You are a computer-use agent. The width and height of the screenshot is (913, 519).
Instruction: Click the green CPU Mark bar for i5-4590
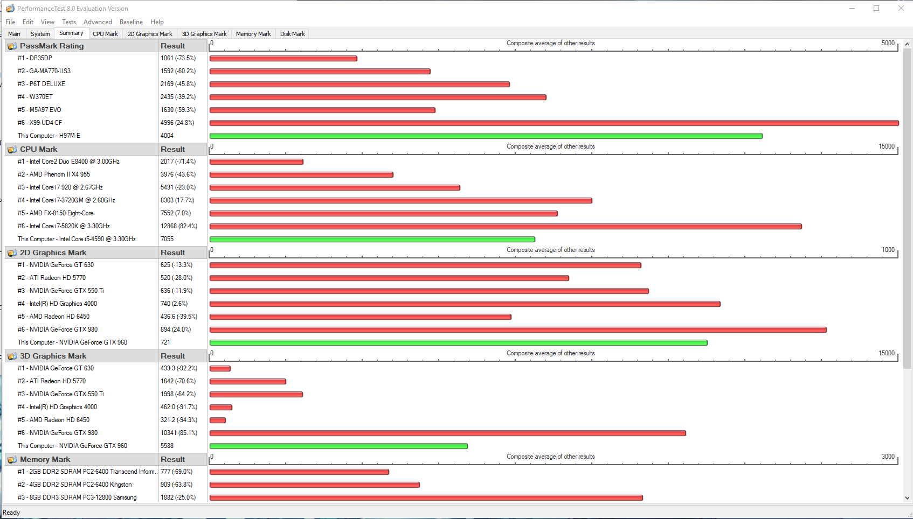tap(372, 240)
